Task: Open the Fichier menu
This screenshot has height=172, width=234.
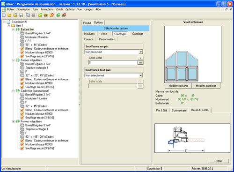Action: click(11, 9)
